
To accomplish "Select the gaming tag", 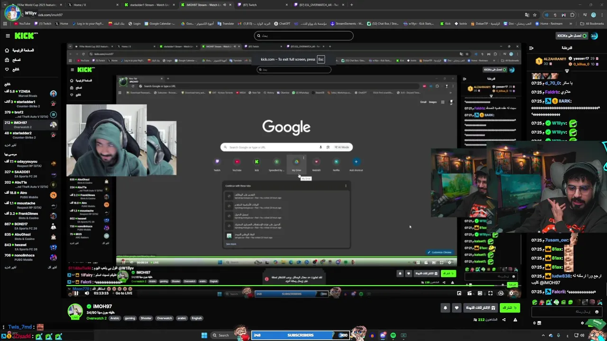I will click(130, 318).
